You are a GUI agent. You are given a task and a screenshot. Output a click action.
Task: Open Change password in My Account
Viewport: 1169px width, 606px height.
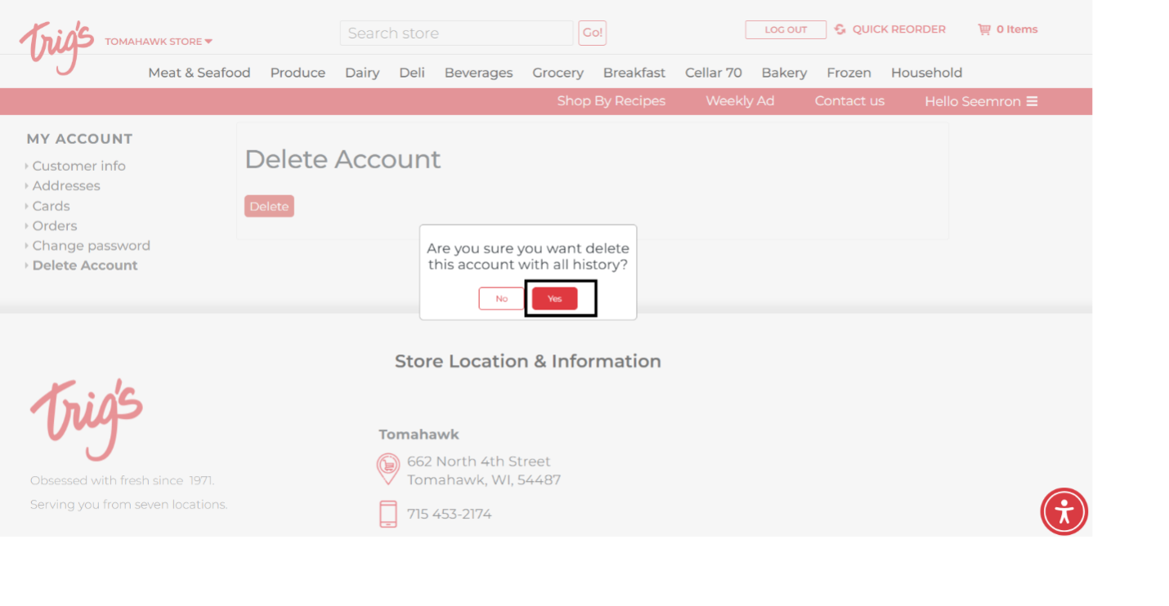pos(92,246)
